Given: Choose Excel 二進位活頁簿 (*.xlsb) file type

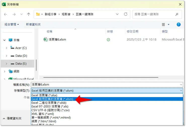Looking at the screenshot, I should point(107,103).
